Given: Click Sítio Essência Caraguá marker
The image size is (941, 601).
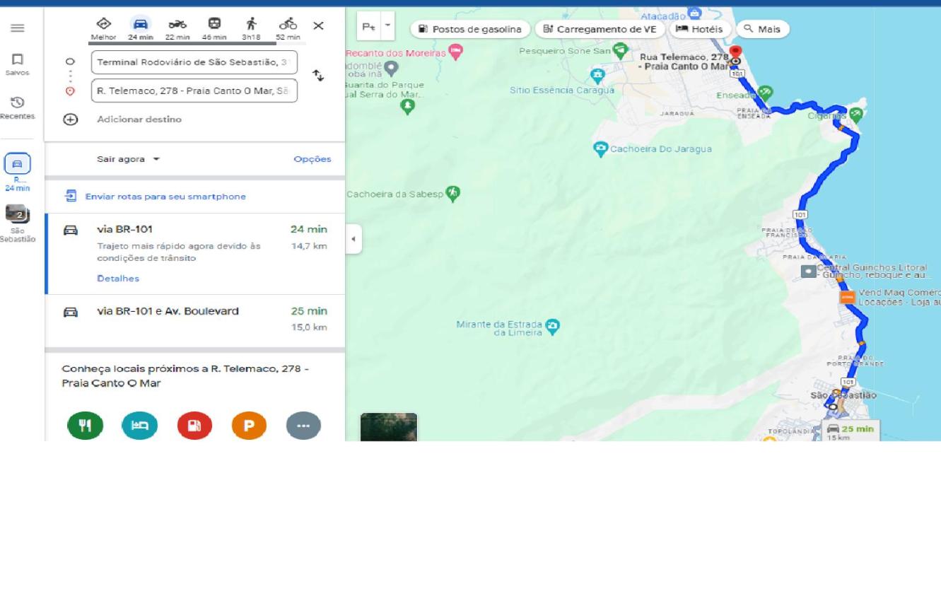Looking at the screenshot, I should coord(598,75).
